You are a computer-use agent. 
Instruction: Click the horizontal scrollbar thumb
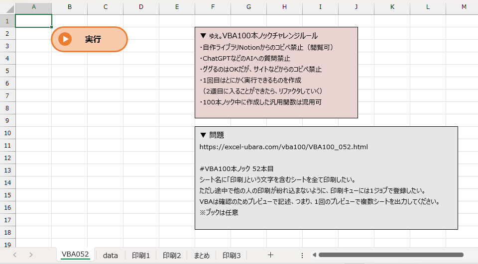[391, 255]
